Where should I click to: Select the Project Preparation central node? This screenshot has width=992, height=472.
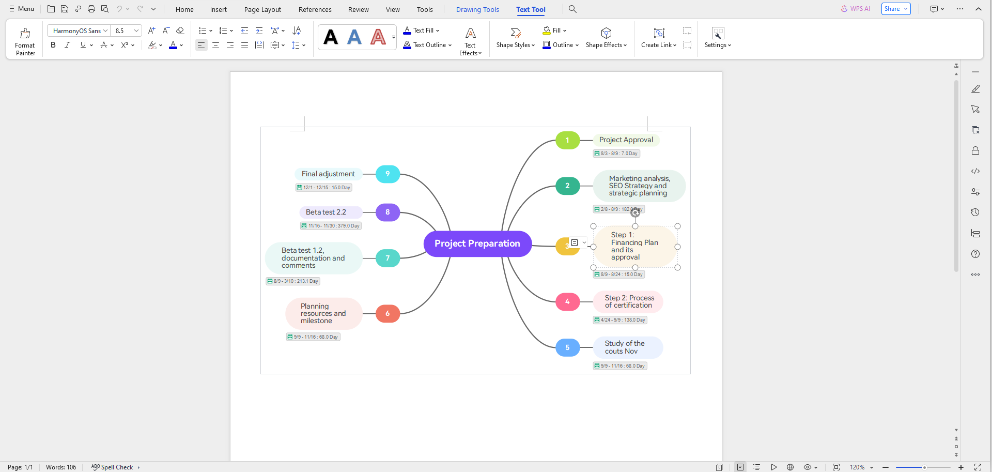coord(477,243)
